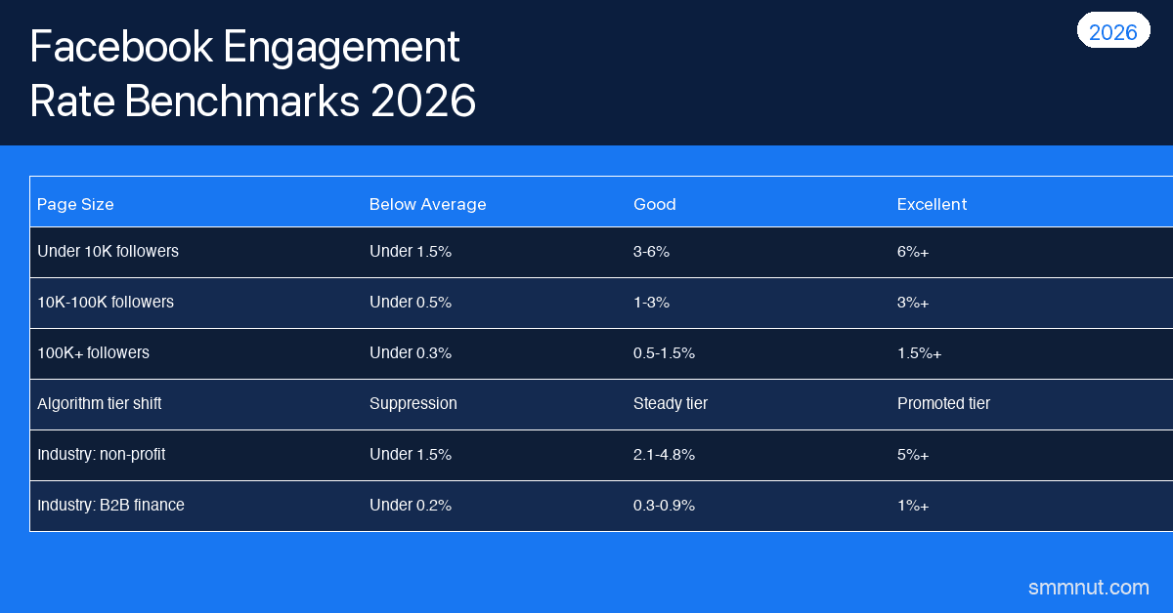This screenshot has width=1173, height=613.
Task: Select the Under 0.2% cell
Action: (411, 505)
